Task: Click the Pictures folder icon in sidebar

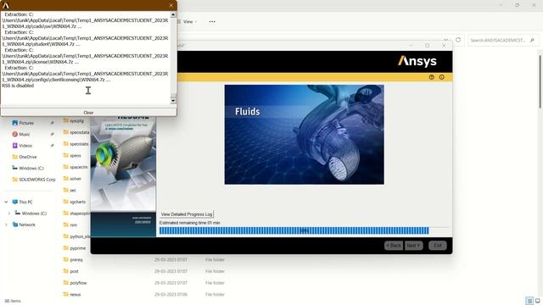Action: pyautogui.click(x=15, y=123)
